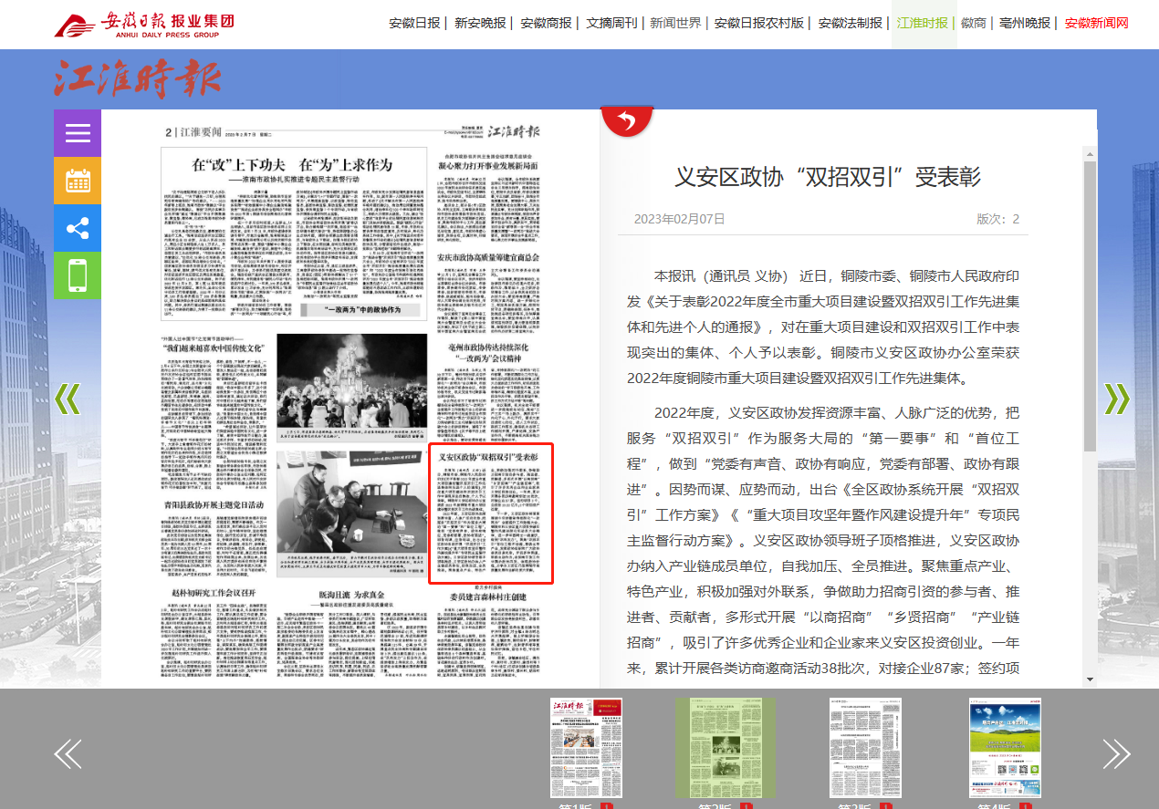The image size is (1159, 809).
Task: Go to previous page with left chevron
Action: 68,399
